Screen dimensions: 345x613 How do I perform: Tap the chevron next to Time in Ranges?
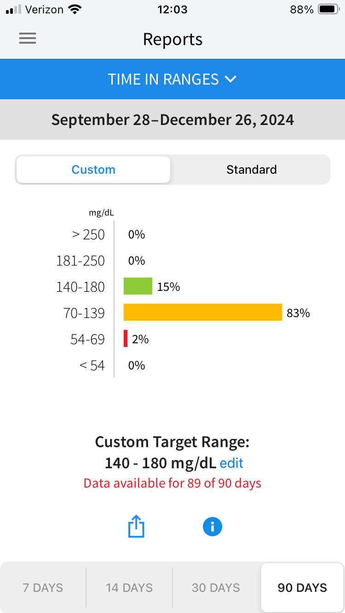[x=230, y=79]
